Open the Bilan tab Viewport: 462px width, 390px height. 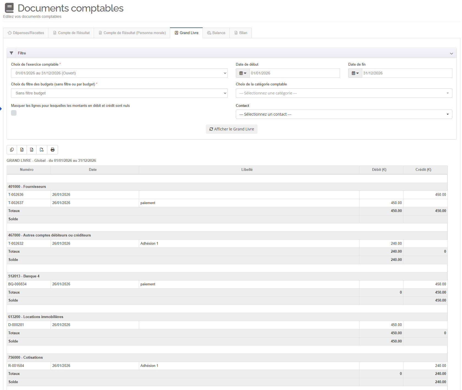(241, 33)
